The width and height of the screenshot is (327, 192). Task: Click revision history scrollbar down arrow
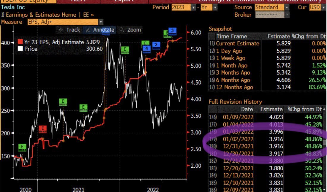pyautogui.click(x=324, y=189)
